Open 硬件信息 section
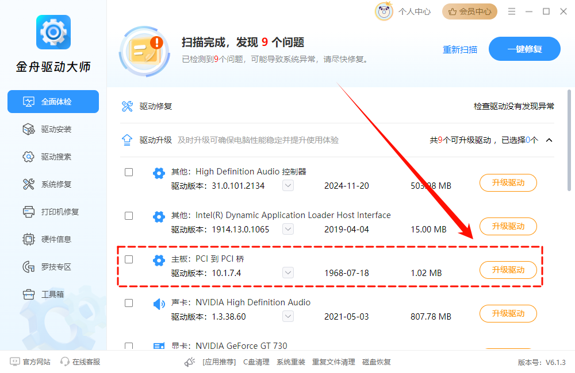The width and height of the screenshot is (575, 373). click(x=53, y=239)
